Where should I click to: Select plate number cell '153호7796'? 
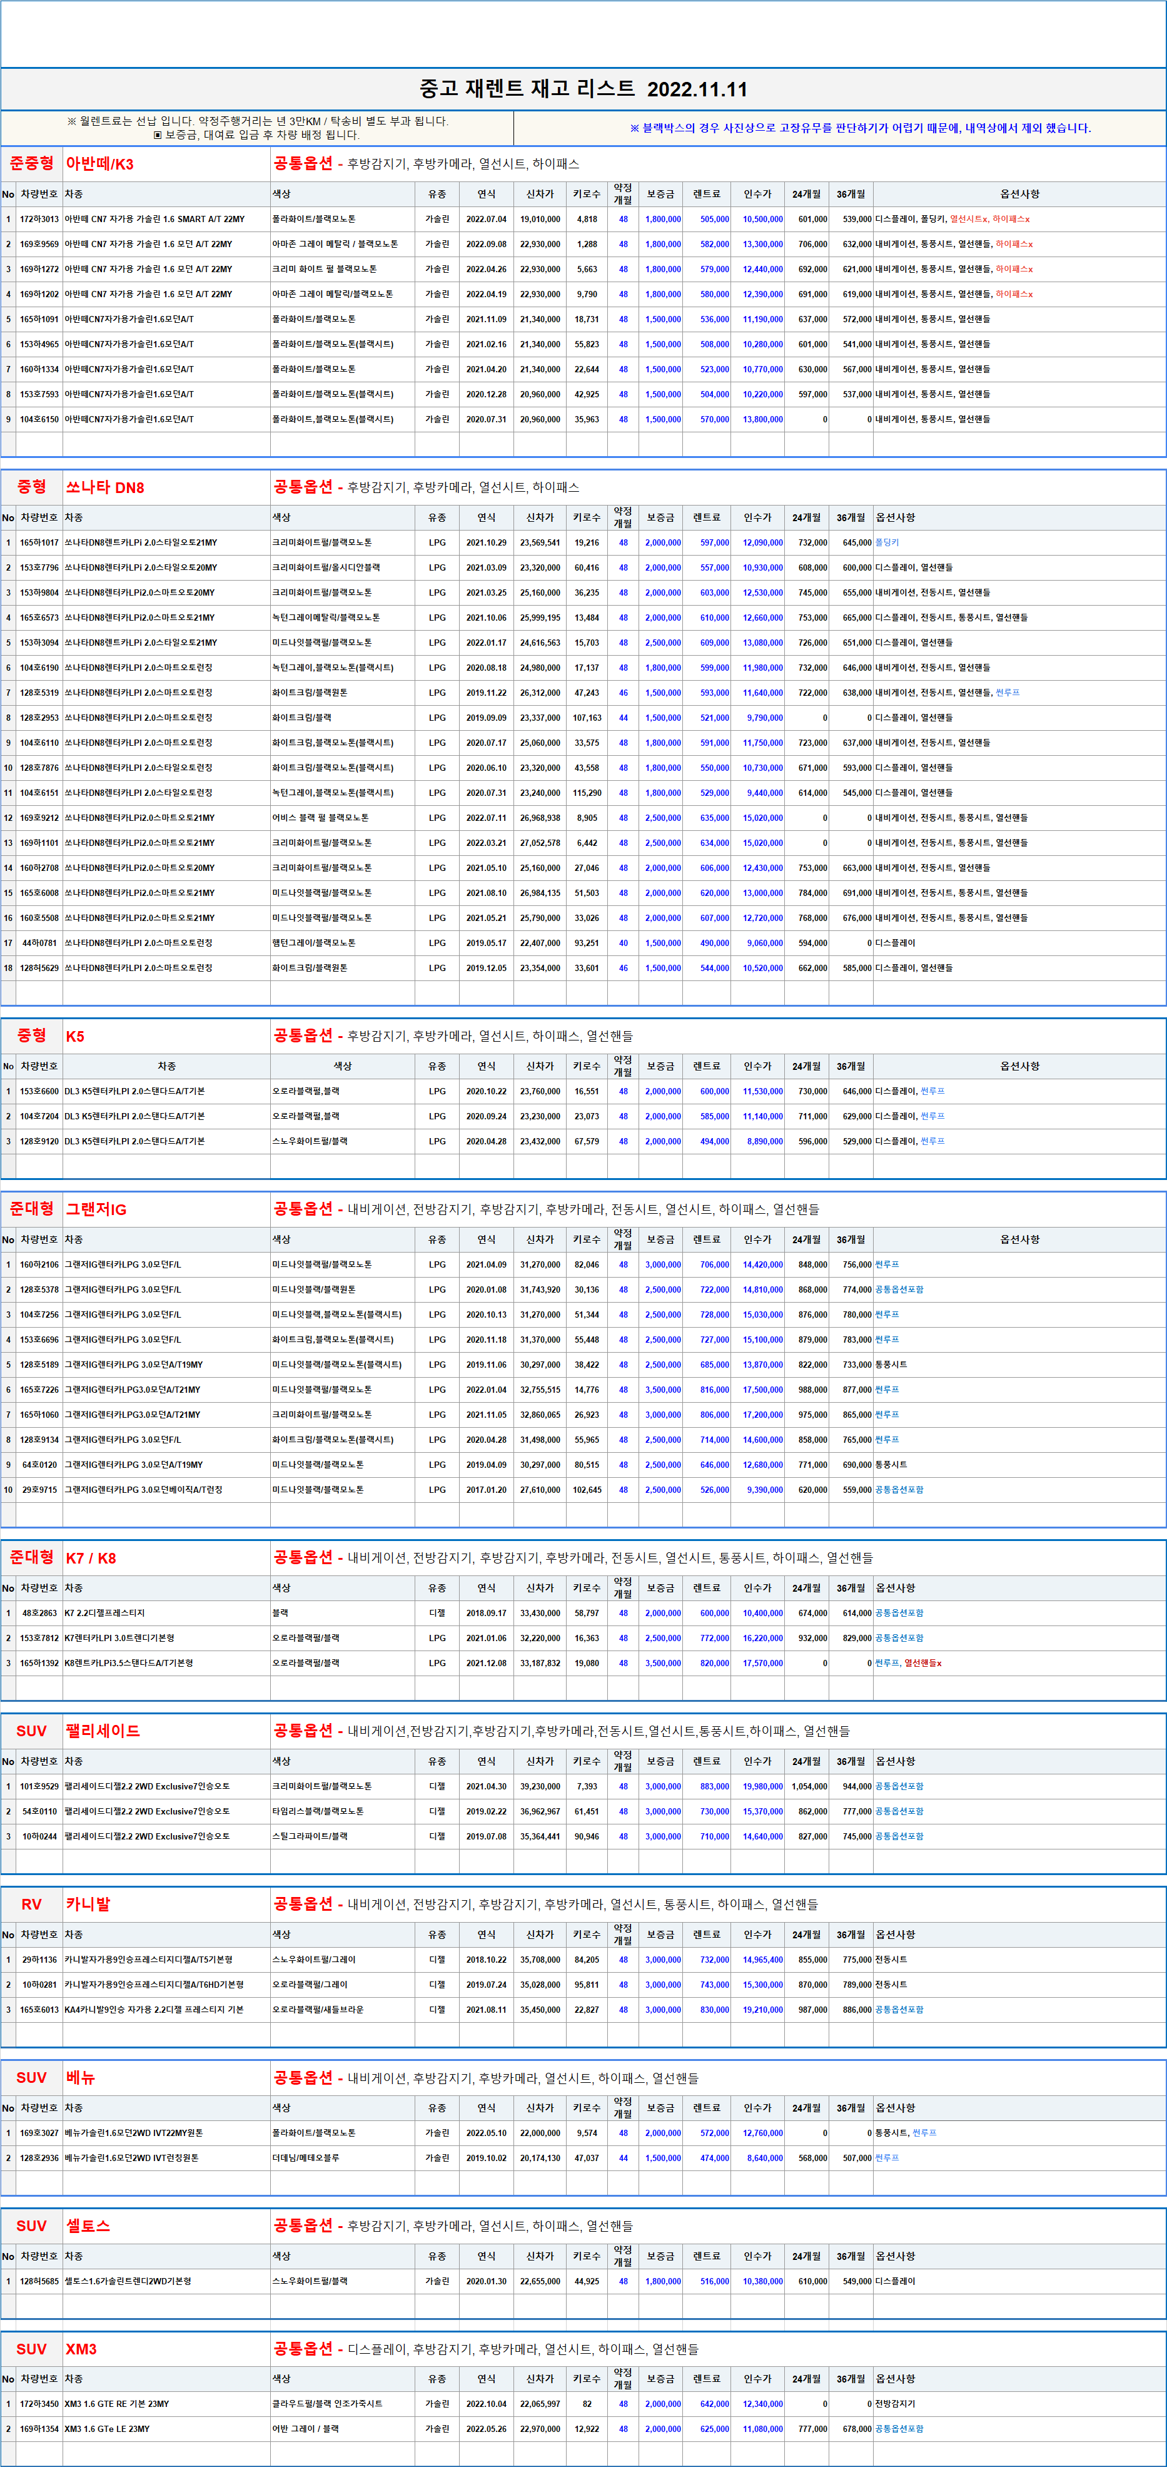[39, 568]
